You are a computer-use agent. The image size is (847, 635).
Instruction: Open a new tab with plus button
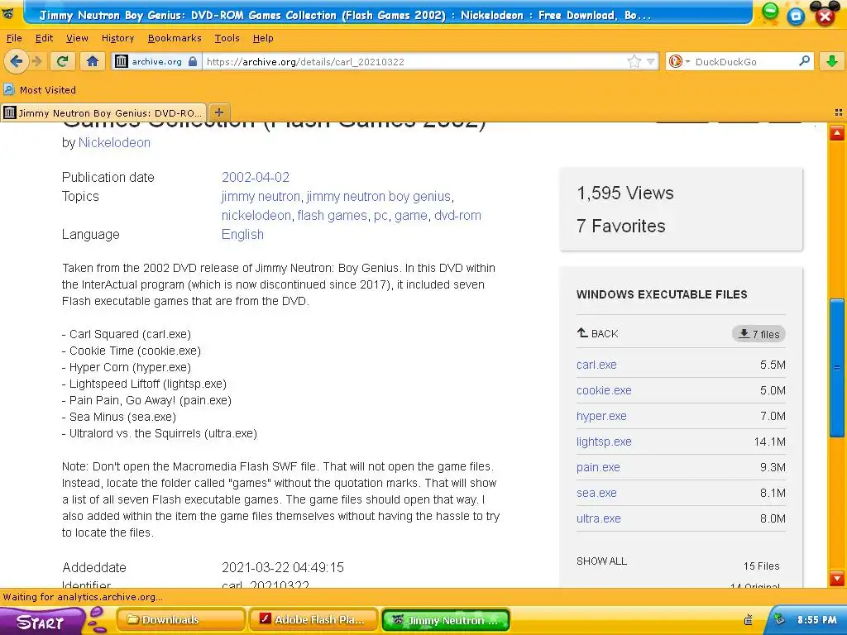coord(218,112)
